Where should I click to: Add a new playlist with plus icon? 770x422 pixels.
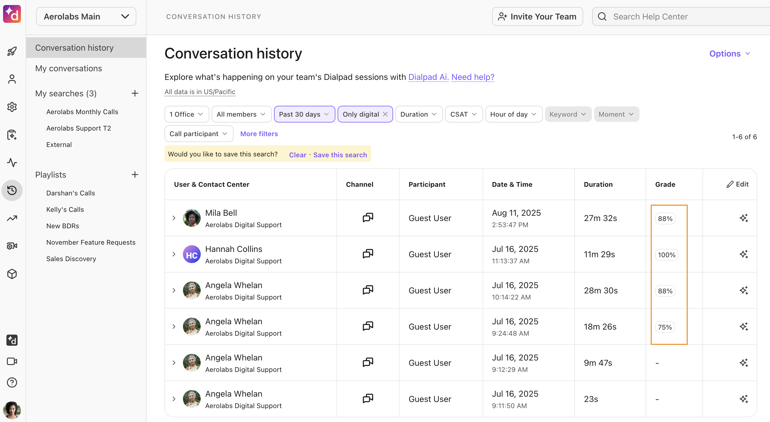pyautogui.click(x=135, y=175)
